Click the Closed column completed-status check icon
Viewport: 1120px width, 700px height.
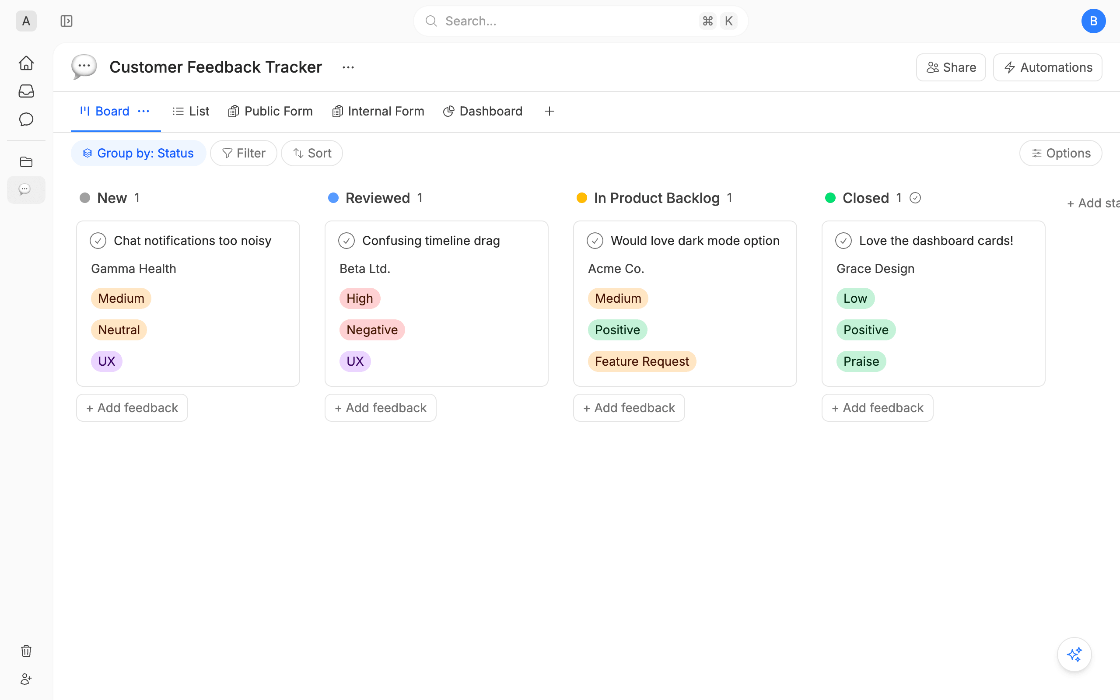(915, 198)
